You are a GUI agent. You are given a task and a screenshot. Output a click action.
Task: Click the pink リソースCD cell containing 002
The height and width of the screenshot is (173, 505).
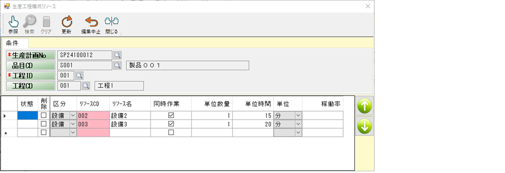[93, 115]
